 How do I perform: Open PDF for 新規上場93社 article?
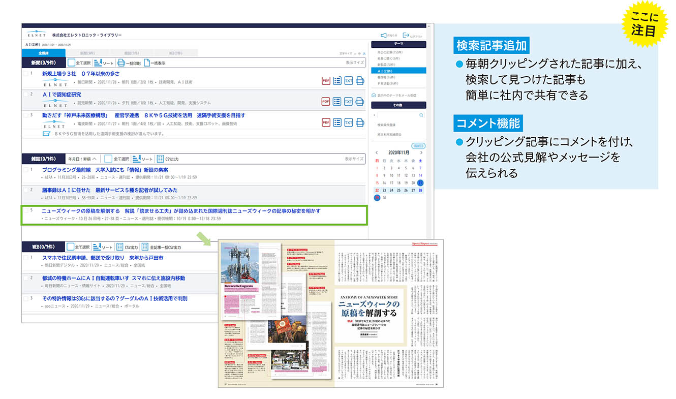(326, 80)
